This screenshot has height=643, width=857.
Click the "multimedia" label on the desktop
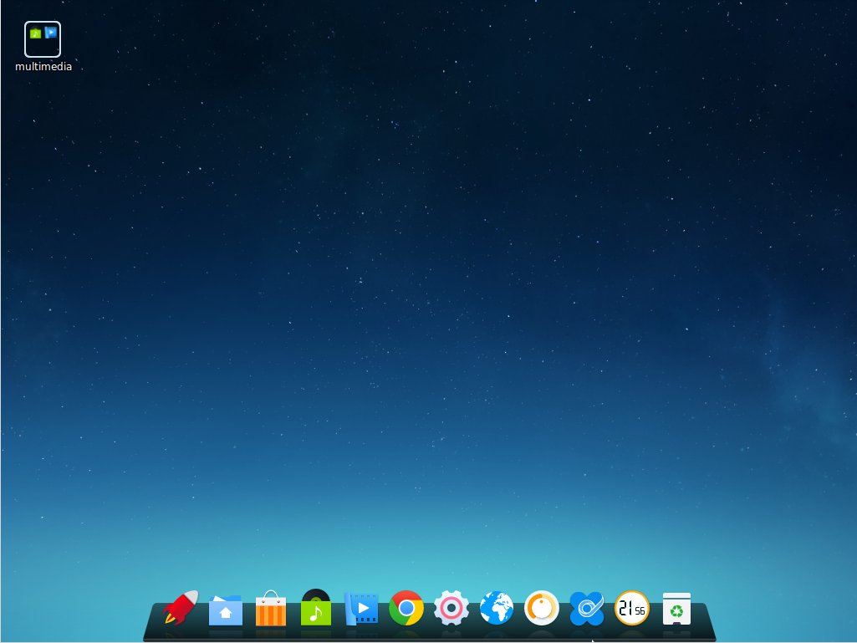[43, 67]
